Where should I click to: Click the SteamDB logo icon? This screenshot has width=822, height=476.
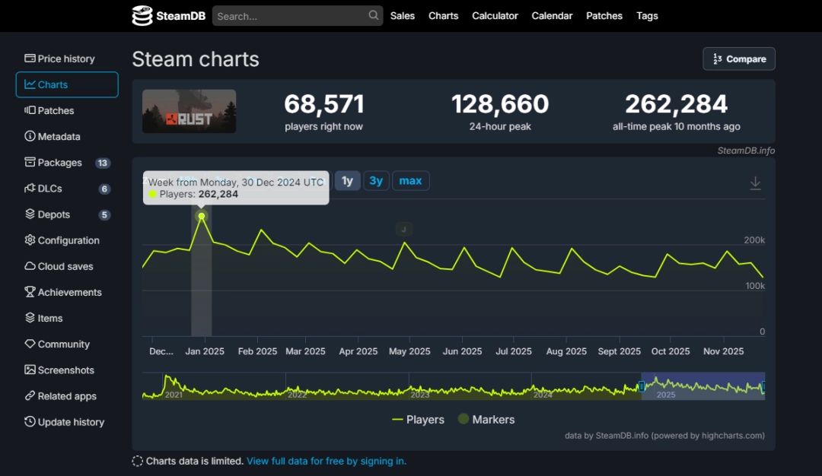[142, 16]
